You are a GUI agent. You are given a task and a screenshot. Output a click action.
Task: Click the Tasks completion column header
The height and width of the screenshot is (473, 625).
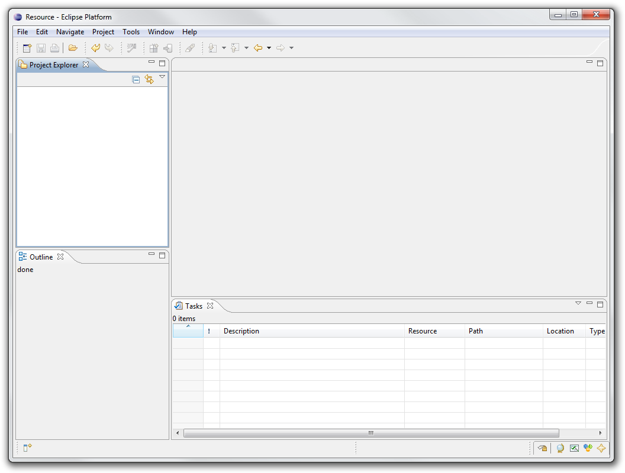pyautogui.click(x=188, y=331)
